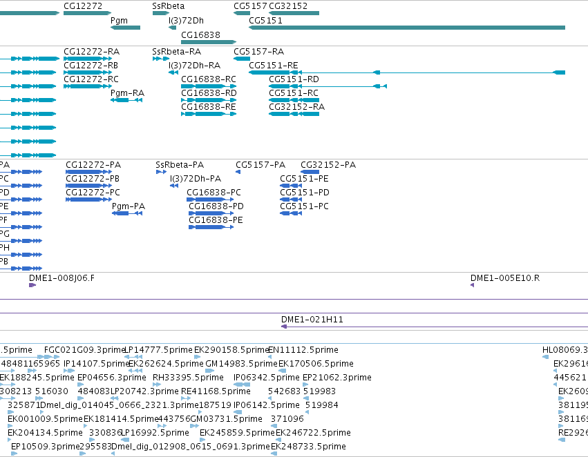Click protein label CG5157-PA
The image size is (588, 457).
tap(260, 165)
